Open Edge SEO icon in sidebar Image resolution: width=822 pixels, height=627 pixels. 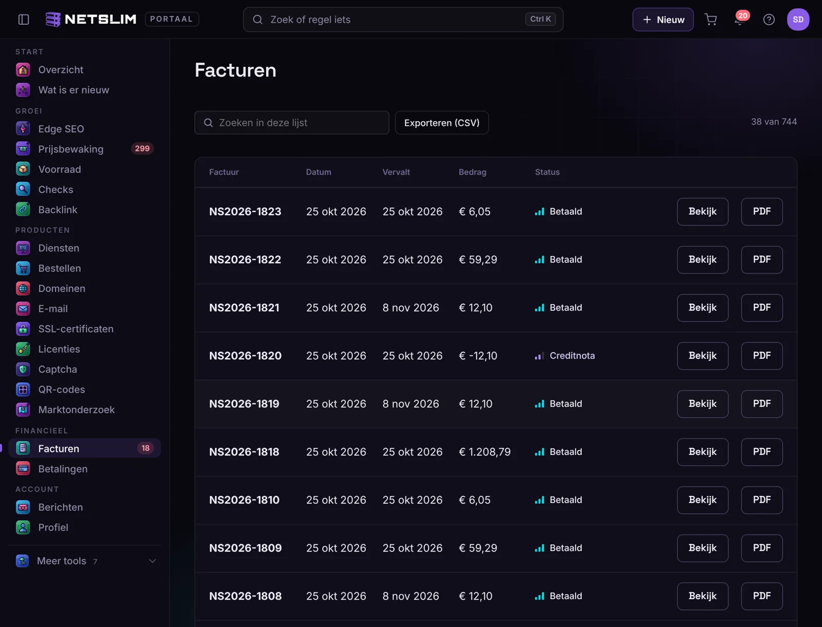[x=23, y=129]
